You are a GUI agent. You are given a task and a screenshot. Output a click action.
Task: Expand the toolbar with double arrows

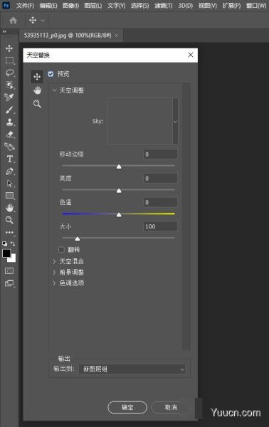4,31
